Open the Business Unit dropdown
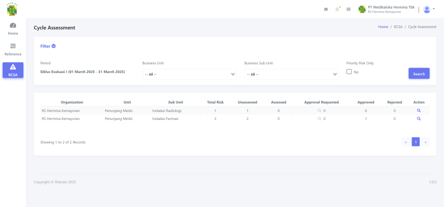 (189, 75)
